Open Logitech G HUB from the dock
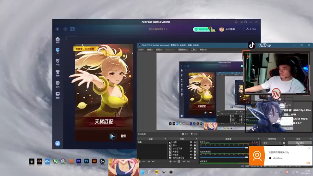313x176 pixels. [102, 161]
